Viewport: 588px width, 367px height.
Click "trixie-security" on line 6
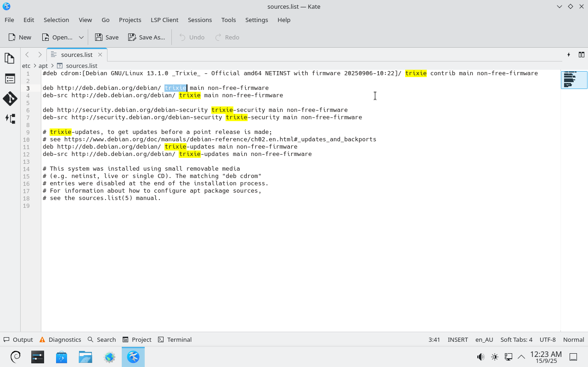(x=238, y=110)
